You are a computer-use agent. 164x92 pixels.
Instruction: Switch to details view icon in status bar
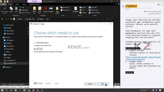115,84
